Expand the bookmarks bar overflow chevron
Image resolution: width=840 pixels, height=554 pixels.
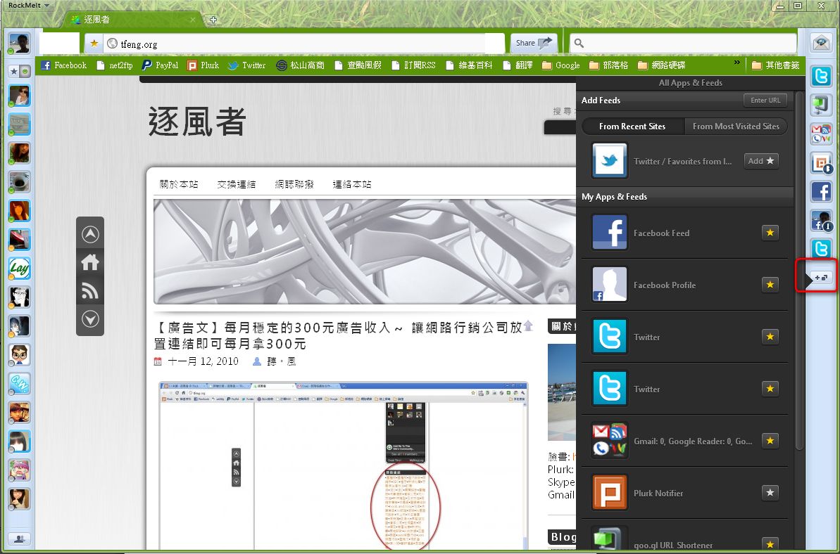[x=737, y=63]
